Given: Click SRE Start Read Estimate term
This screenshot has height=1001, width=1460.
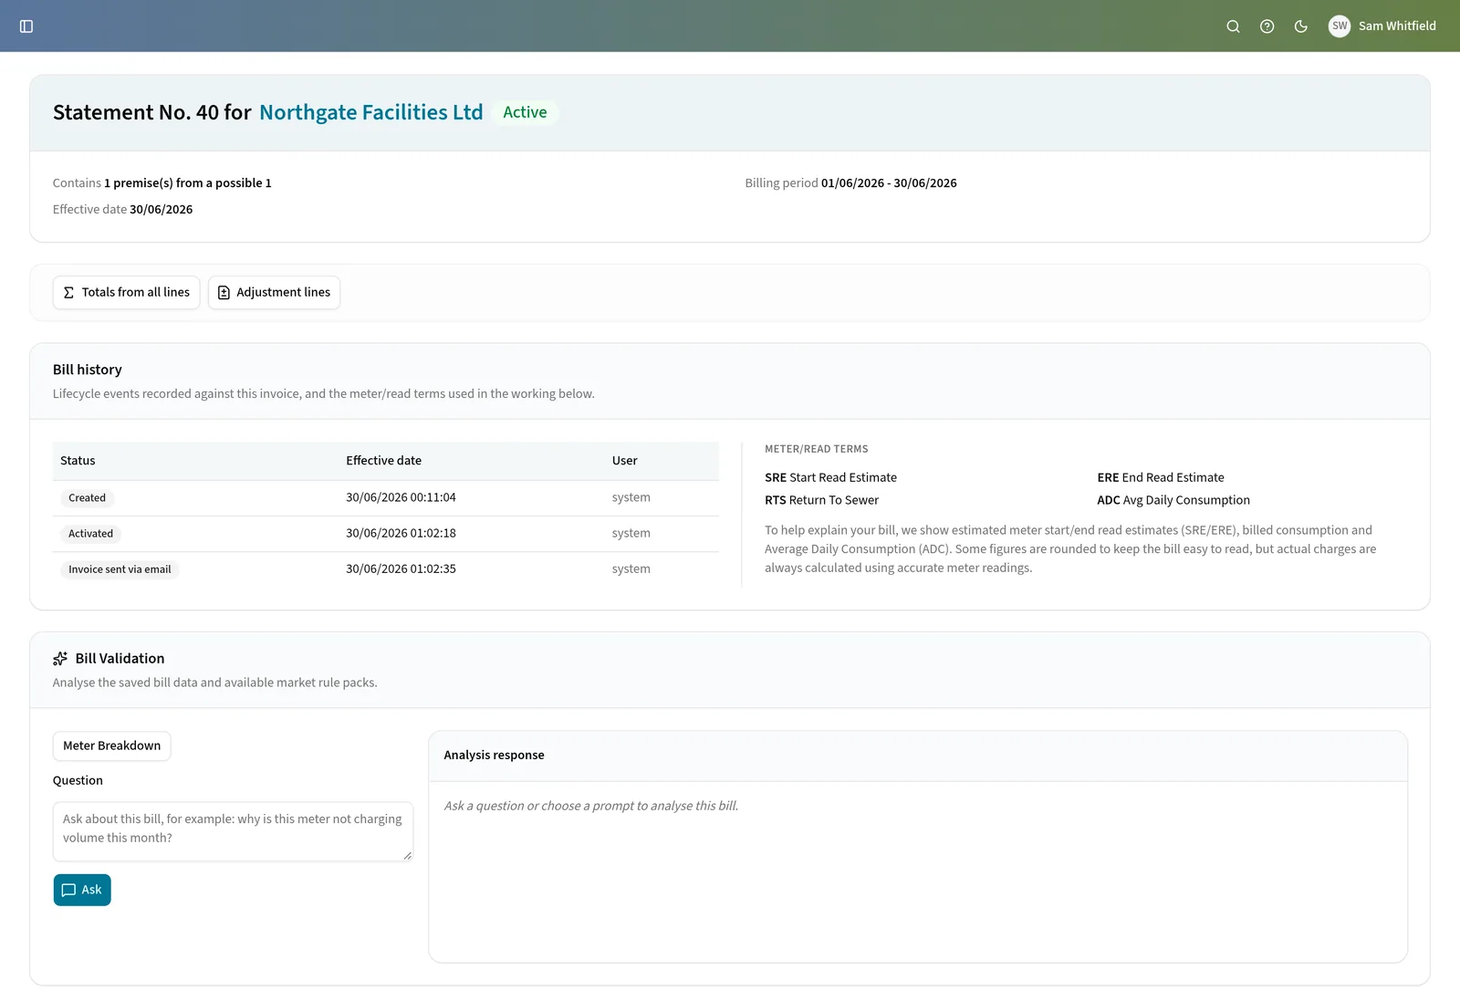Looking at the screenshot, I should (x=830, y=477).
